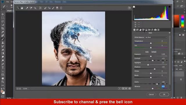Copy current settings to before
The height and width of the screenshot is (105, 186).
point(126,88)
